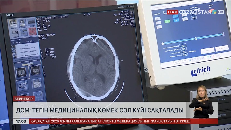The image size is (231, 130).
Task: Click the injector timeline slider handle
Action: [x=196, y=39]
